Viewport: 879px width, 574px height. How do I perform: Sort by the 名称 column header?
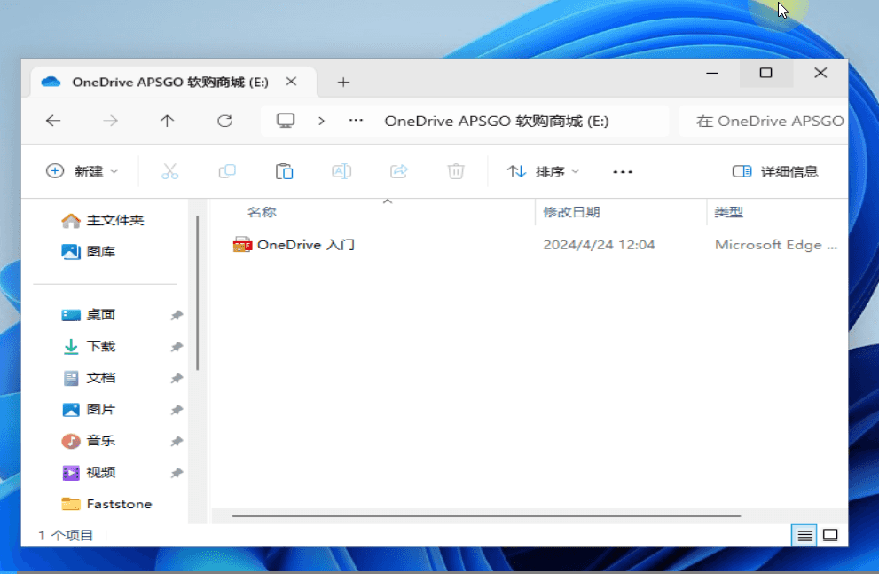pyautogui.click(x=262, y=212)
